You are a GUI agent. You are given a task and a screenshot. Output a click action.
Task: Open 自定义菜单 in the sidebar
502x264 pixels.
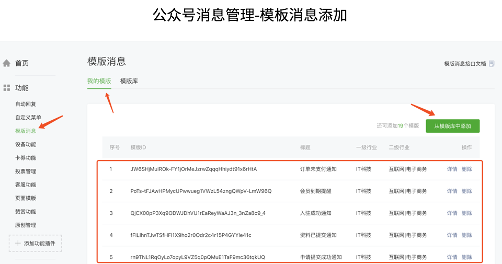pyautogui.click(x=28, y=118)
